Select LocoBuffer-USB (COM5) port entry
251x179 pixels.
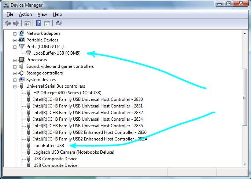point(57,53)
